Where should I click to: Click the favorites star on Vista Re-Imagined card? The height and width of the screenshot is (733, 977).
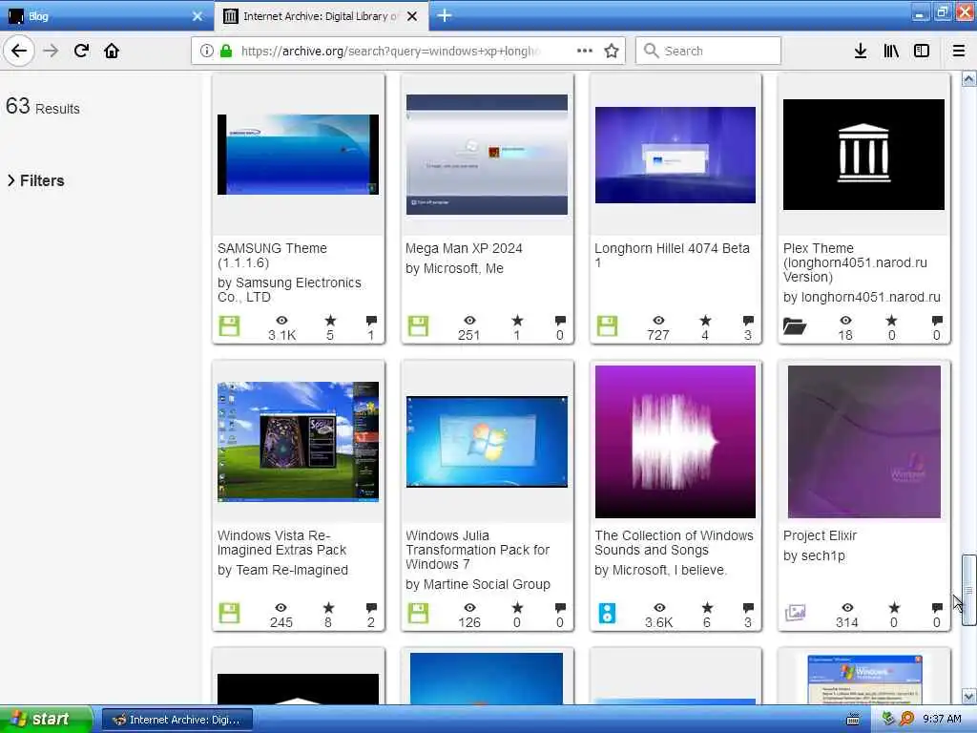click(x=328, y=608)
